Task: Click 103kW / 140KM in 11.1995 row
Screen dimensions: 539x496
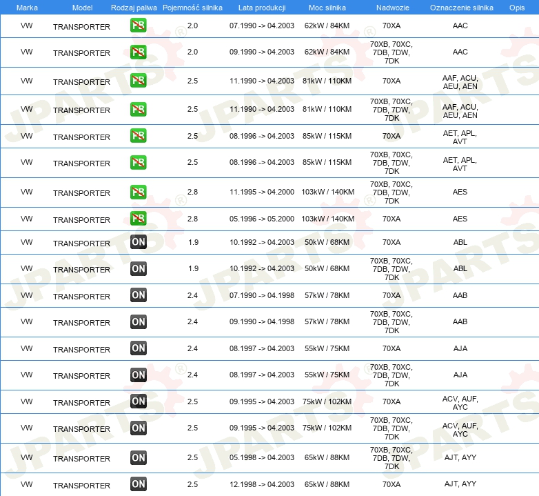Action: click(327, 192)
